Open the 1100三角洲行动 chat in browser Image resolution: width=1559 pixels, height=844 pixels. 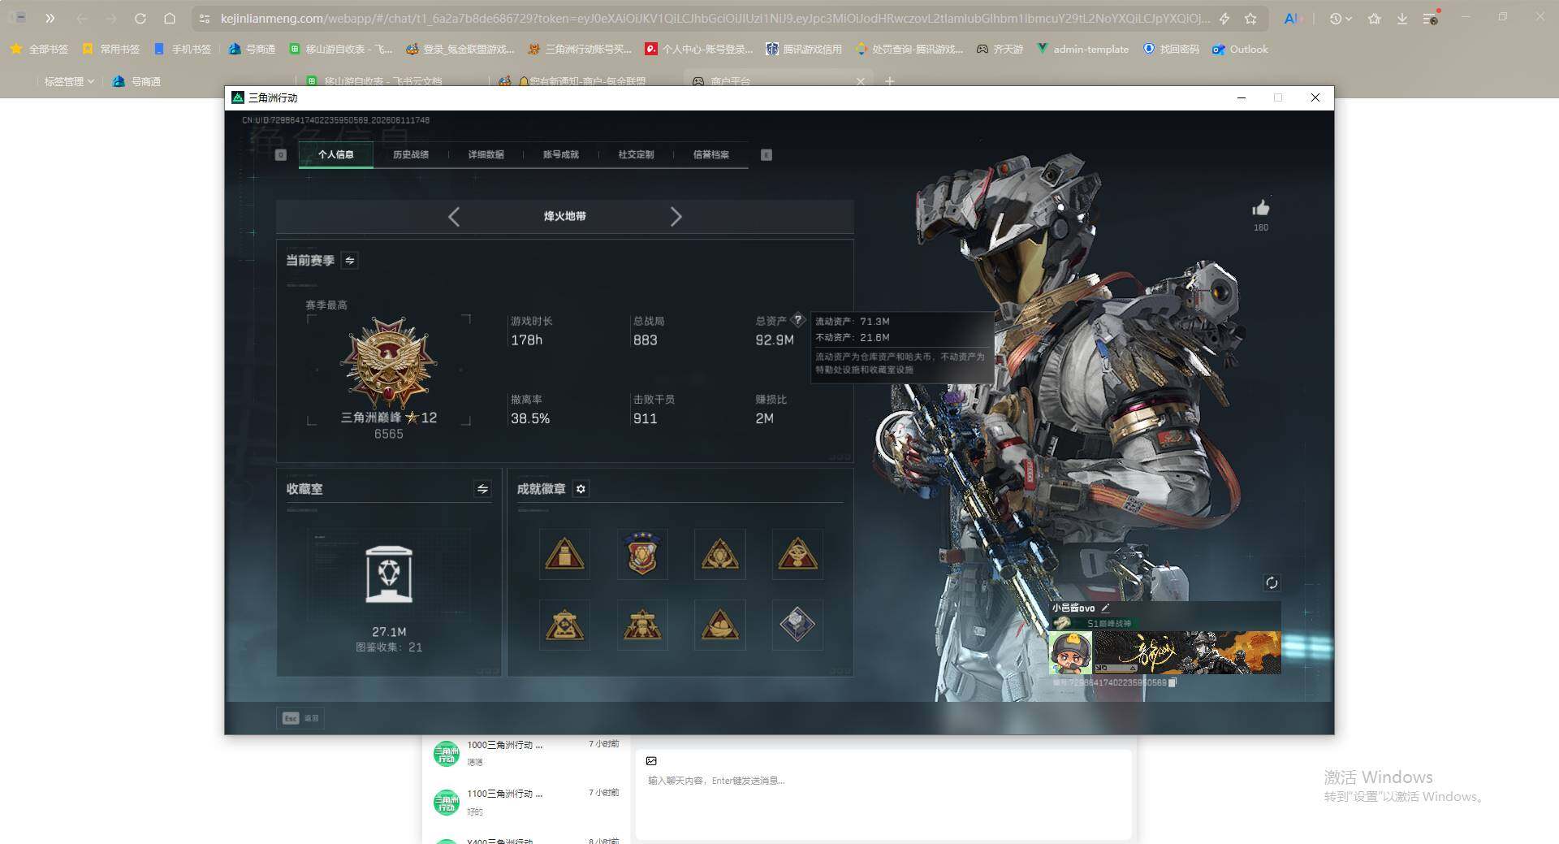[526, 802]
